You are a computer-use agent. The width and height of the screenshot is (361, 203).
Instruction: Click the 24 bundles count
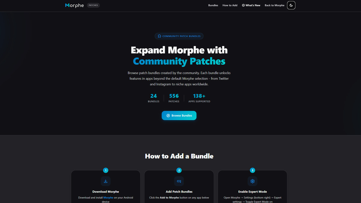click(x=153, y=96)
